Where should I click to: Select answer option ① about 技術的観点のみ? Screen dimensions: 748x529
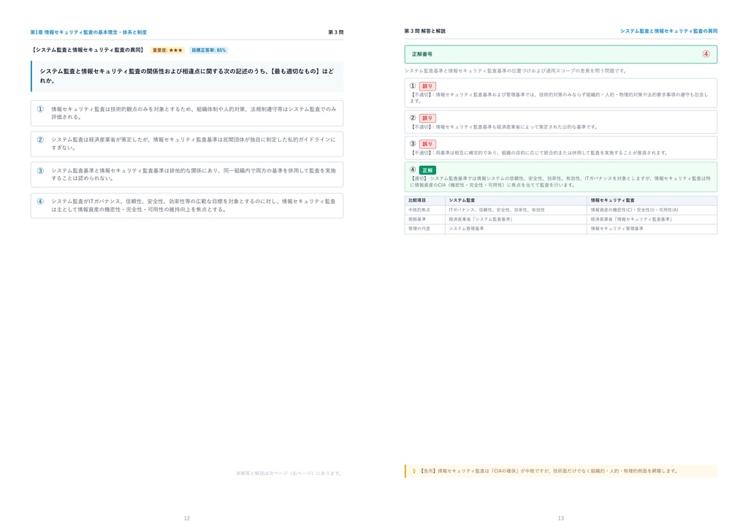click(187, 113)
